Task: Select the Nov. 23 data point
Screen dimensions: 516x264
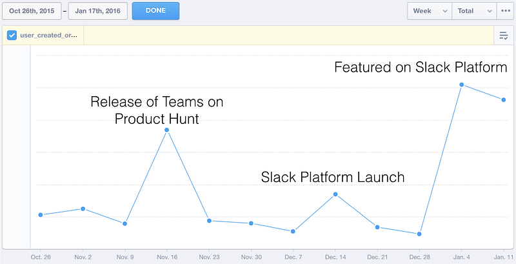Action: pos(209,221)
